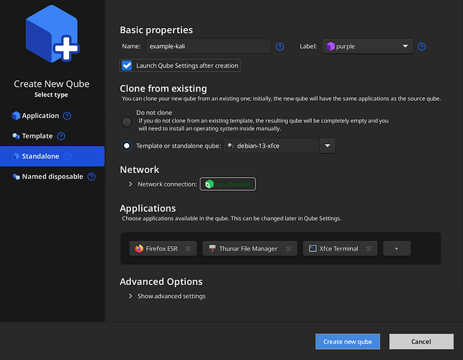Select the Named disposable qube type

[53, 176]
